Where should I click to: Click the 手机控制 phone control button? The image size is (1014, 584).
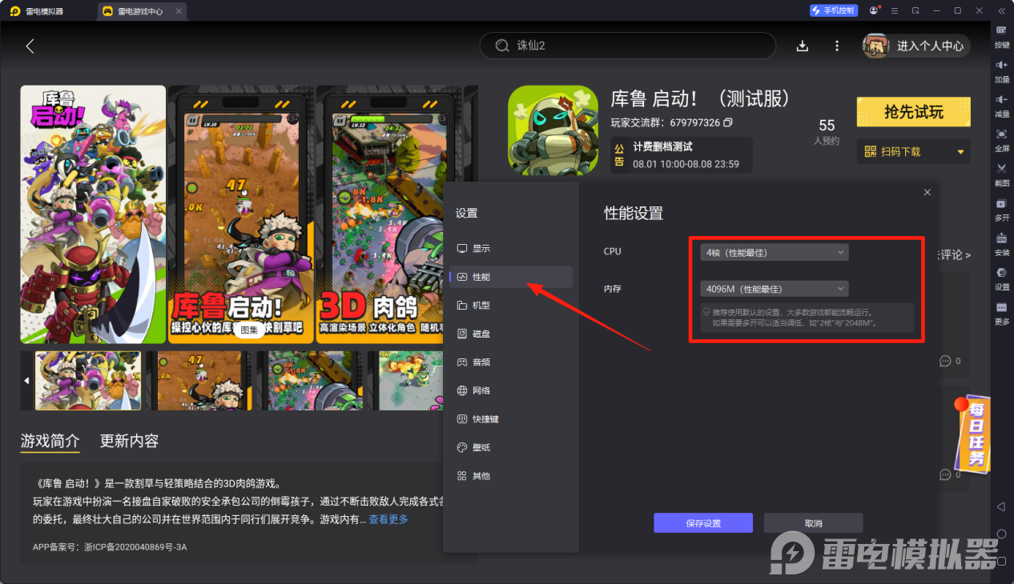[834, 10]
